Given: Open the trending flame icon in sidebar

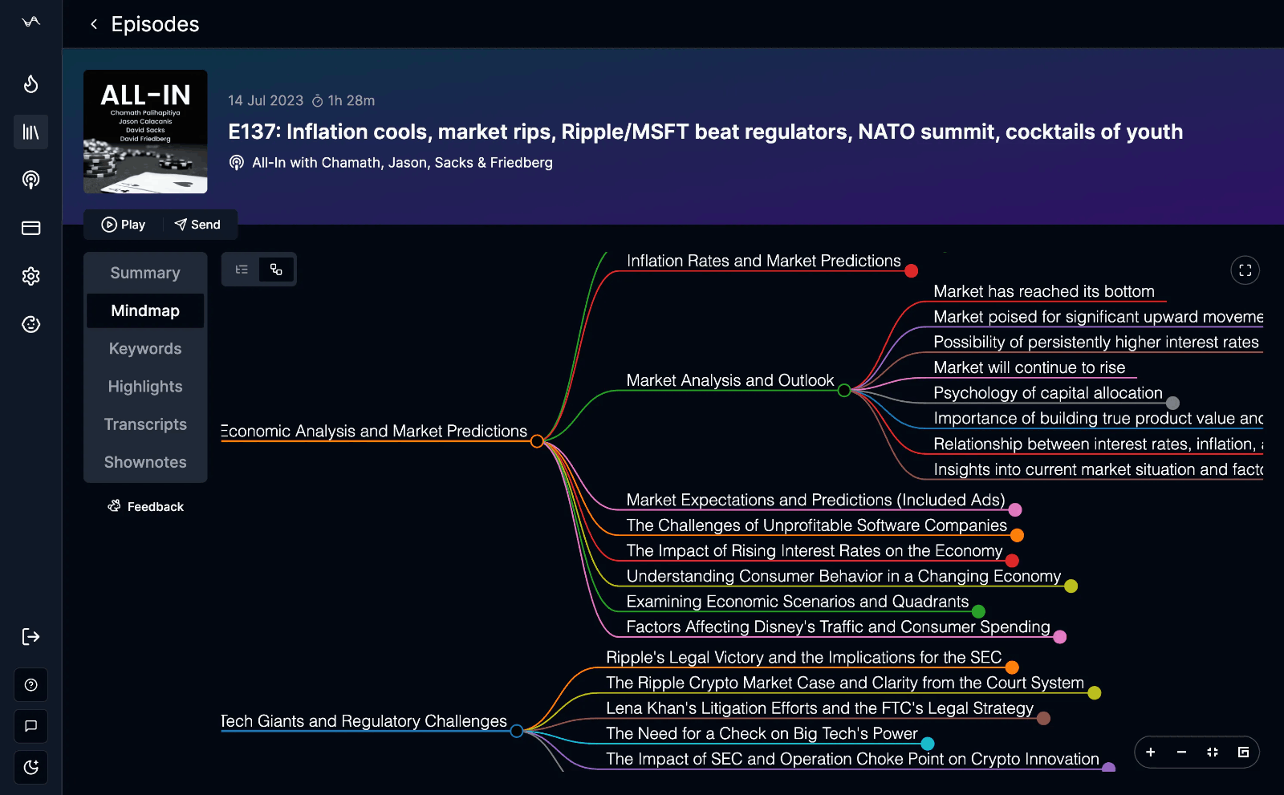Looking at the screenshot, I should point(30,84).
